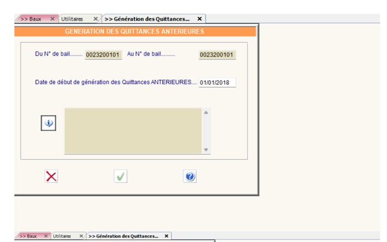Click the message box scrollbar down arrow
Image resolution: width=387 pixels, height=242 pixels.
point(206,149)
